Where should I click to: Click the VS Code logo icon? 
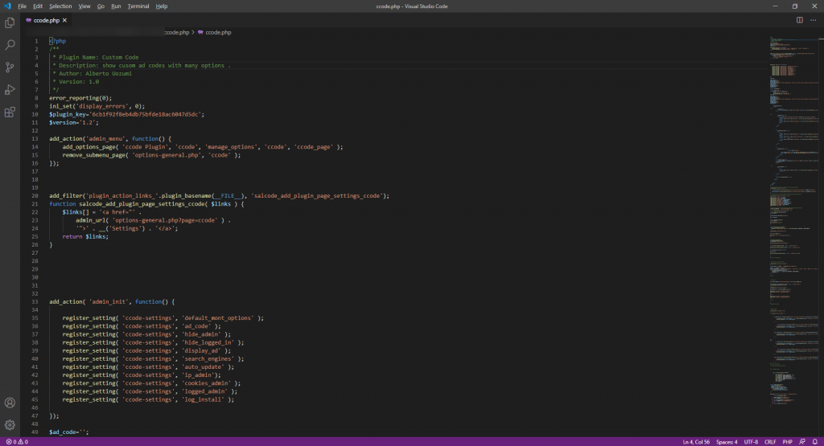[x=6, y=6]
